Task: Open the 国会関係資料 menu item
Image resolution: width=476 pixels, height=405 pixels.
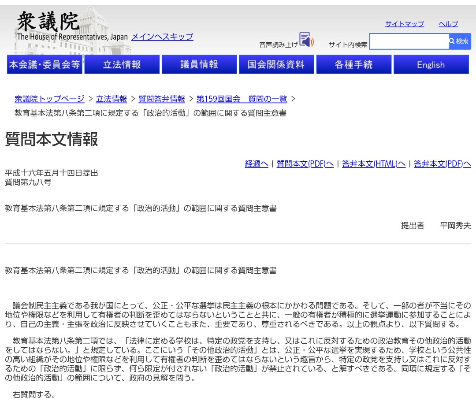Action: (276, 64)
